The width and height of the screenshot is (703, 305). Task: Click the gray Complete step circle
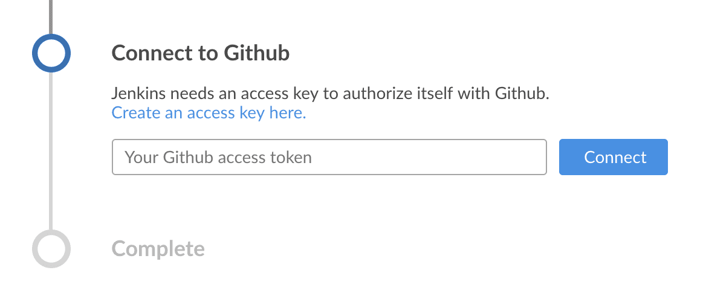point(51,248)
